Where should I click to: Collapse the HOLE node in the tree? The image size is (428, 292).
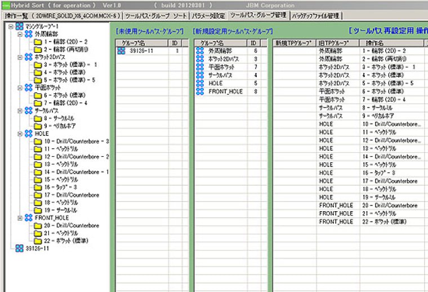[20, 134]
